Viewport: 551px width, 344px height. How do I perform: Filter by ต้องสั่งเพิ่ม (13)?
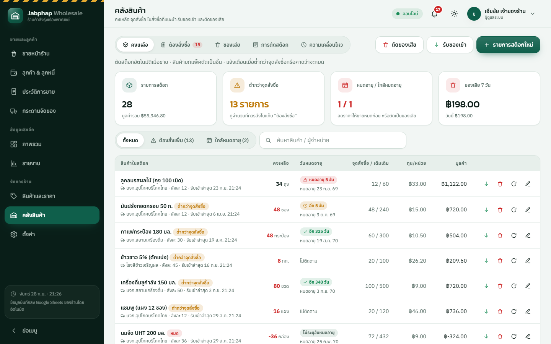(172, 140)
